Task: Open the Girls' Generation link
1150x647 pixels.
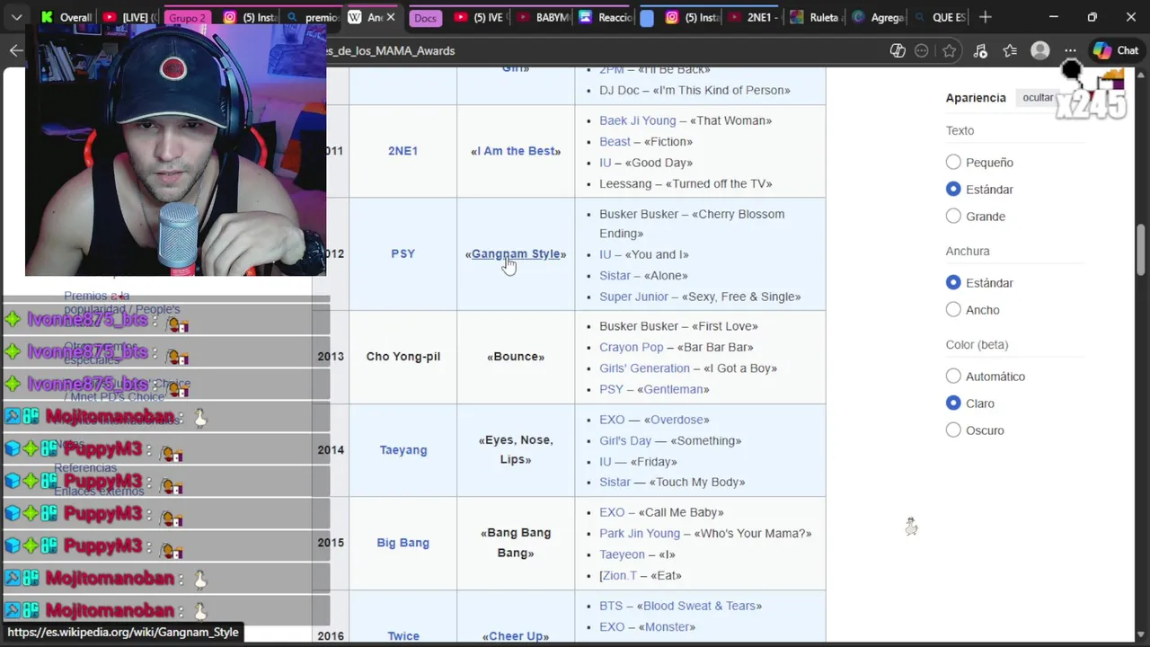Action: 644,368
